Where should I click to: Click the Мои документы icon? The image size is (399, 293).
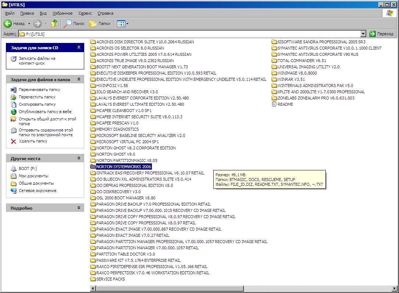(14, 176)
